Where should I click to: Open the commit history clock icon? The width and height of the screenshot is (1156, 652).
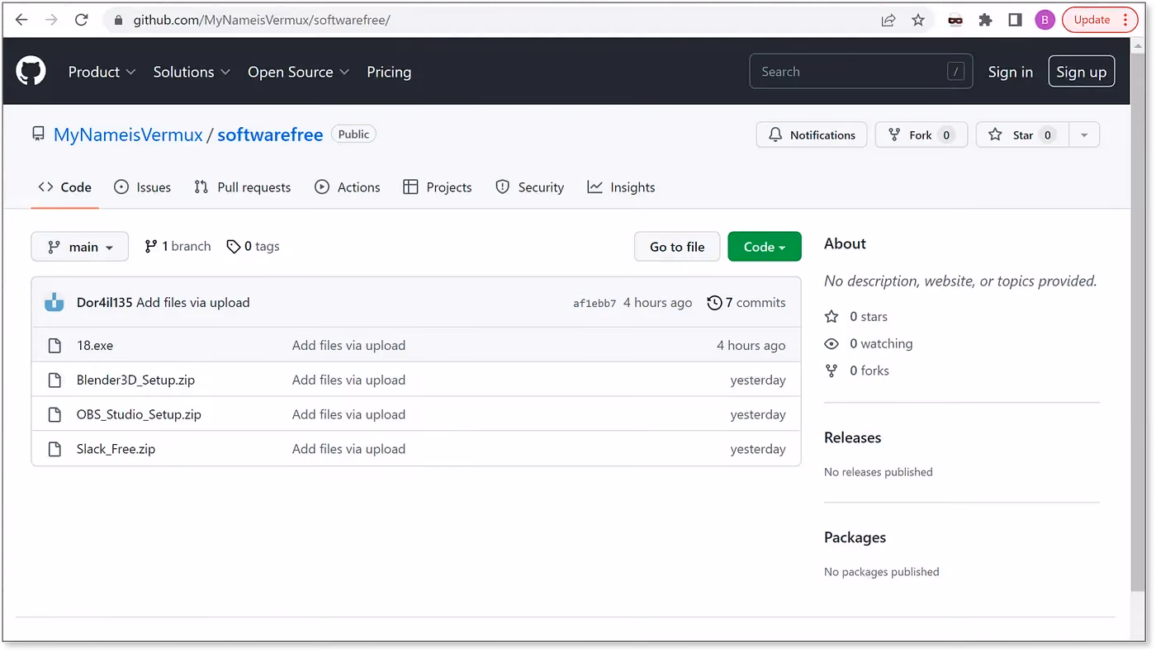point(714,303)
